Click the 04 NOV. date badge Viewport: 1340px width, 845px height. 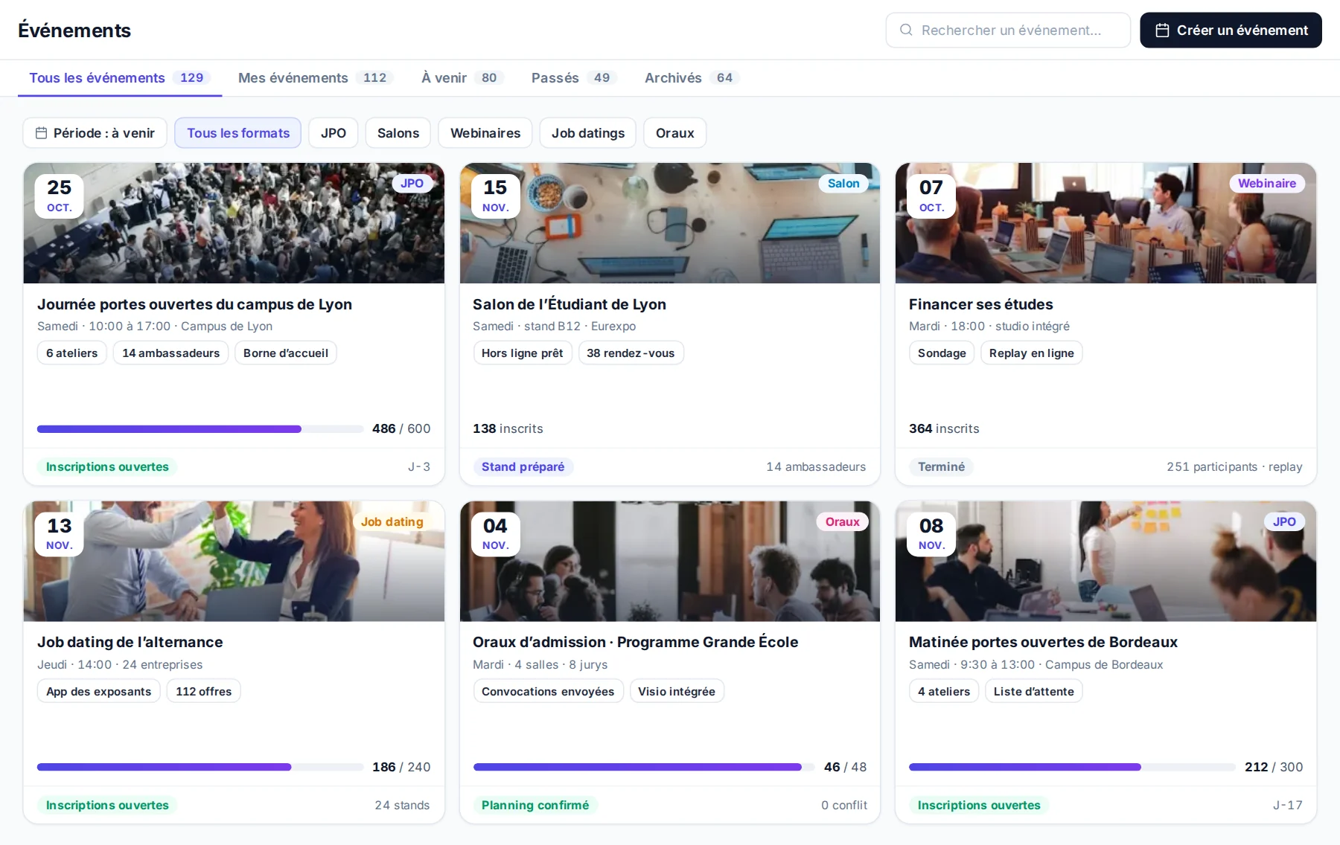pyautogui.click(x=496, y=534)
